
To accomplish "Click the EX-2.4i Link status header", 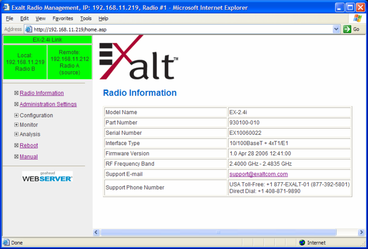I will click(x=48, y=40).
